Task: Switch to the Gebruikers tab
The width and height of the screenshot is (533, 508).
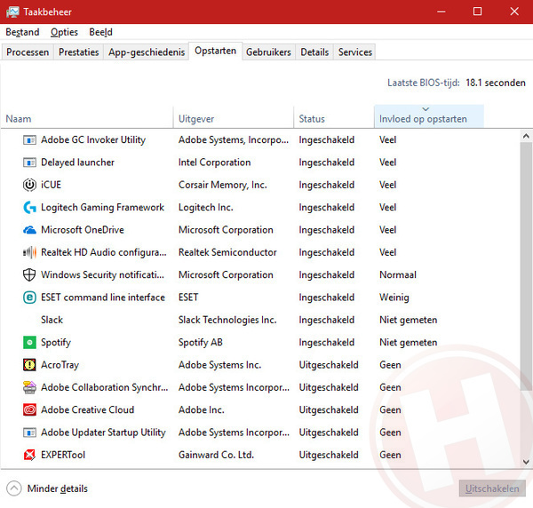Action: point(268,52)
